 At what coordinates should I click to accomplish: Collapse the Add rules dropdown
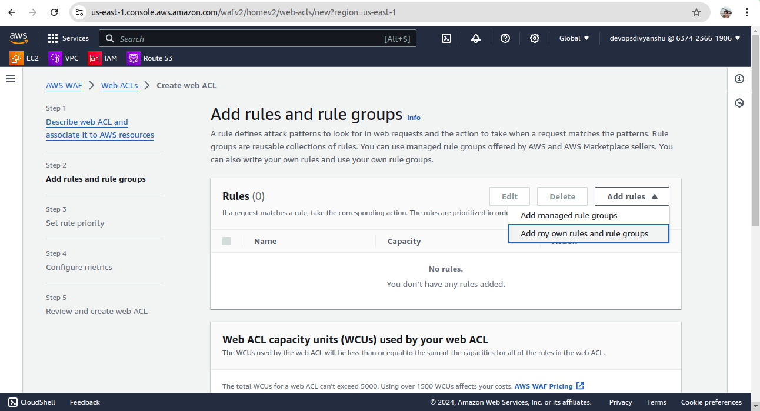click(x=631, y=196)
